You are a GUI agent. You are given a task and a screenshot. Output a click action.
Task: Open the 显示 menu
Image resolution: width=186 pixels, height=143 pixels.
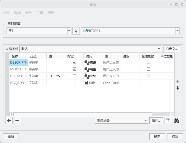click(x=51, y=13)
